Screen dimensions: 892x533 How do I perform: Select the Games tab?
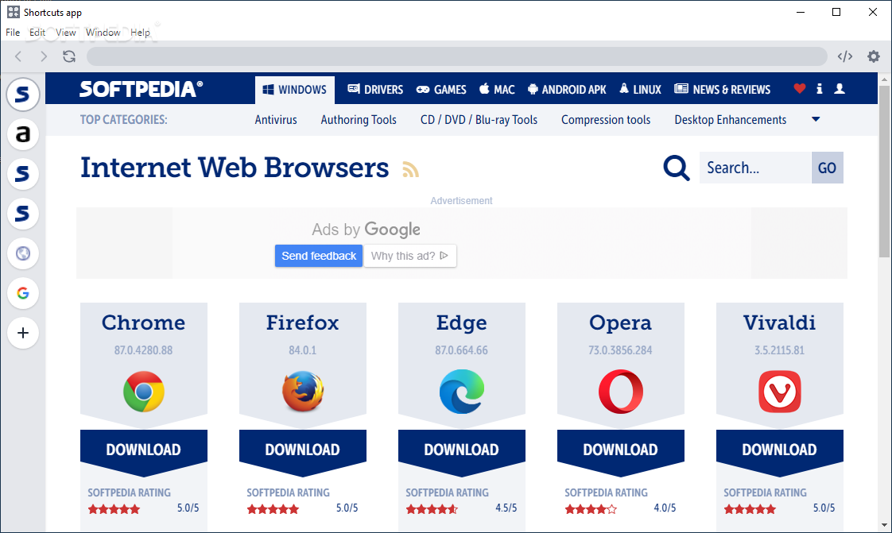coord(441,90)
